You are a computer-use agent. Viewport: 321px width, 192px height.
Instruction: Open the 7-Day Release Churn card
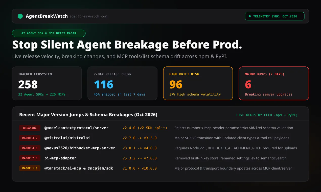pos(122,83)
